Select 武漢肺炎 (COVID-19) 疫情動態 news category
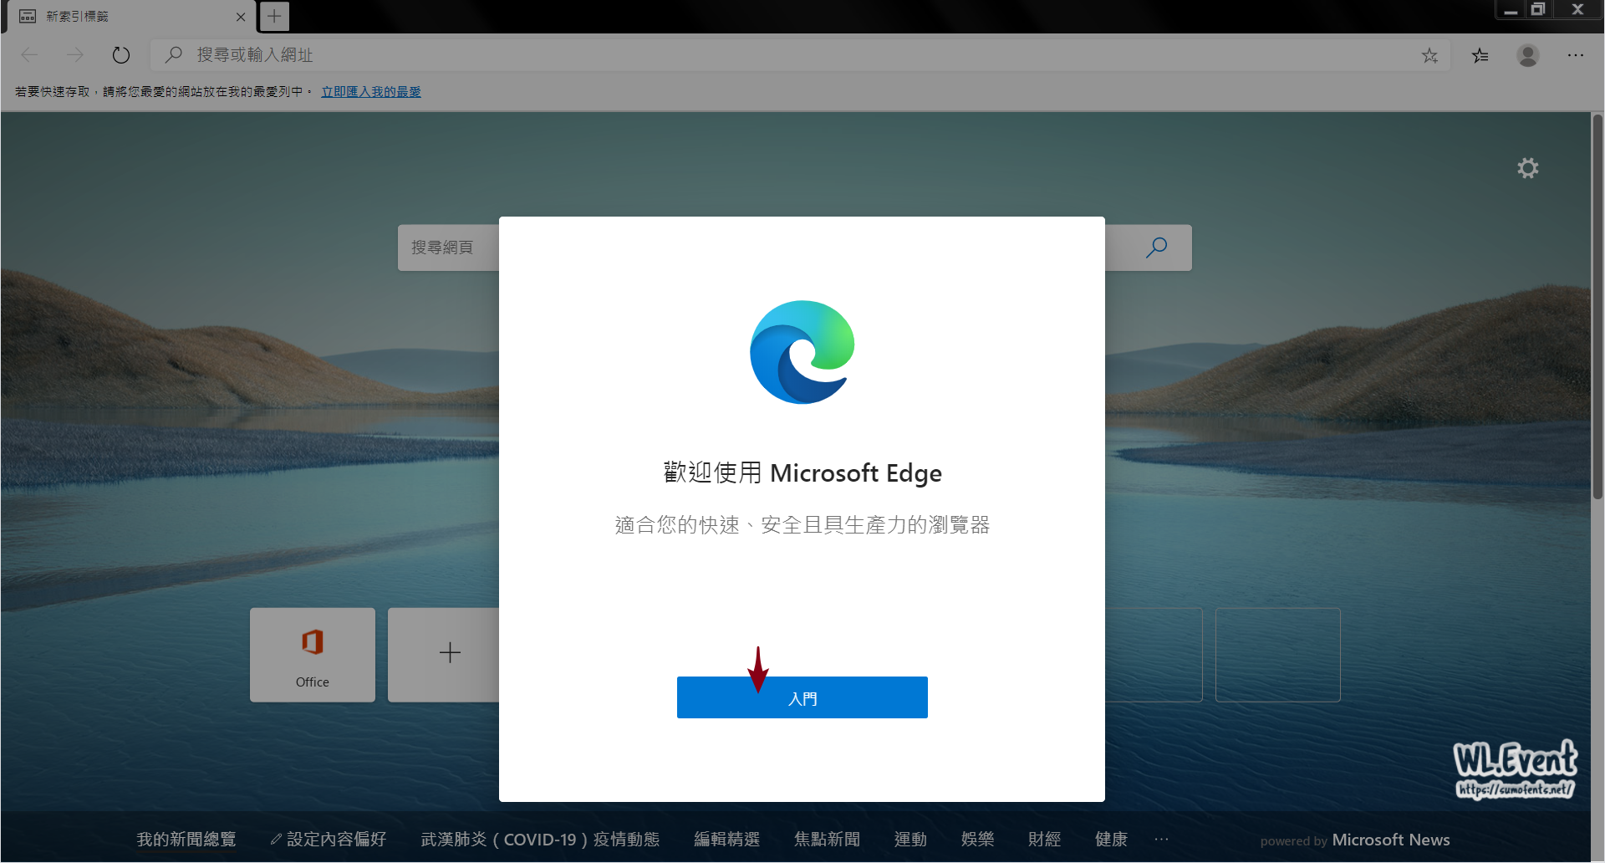 click(x=540, y=840)
